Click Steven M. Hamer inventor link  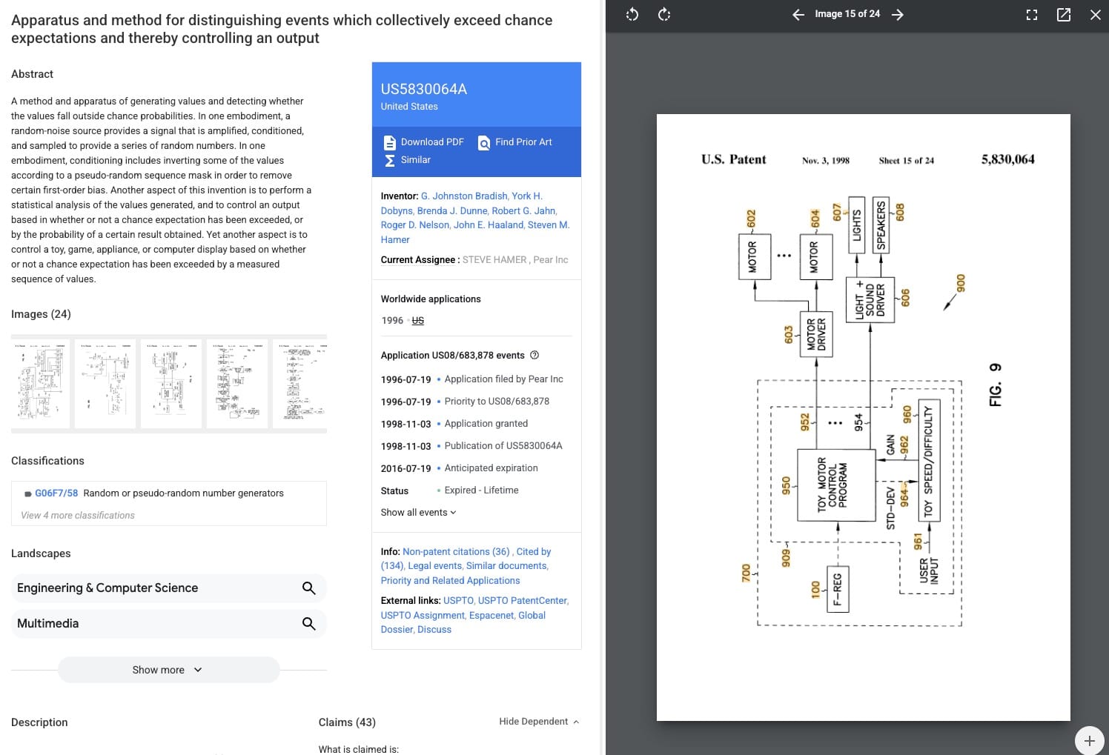[x=474, y=232]
